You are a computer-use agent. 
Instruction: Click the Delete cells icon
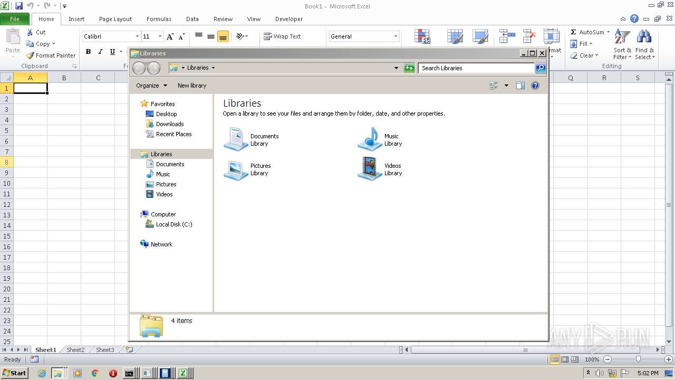[x=529, y=36]
